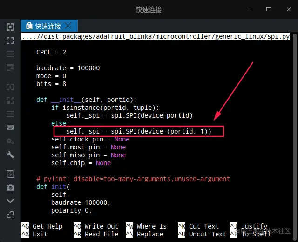This screenshot has height=242, width=298.
Task: Place cursor on the 'CPOL = 2' line
Action: (x=51, y=52)
